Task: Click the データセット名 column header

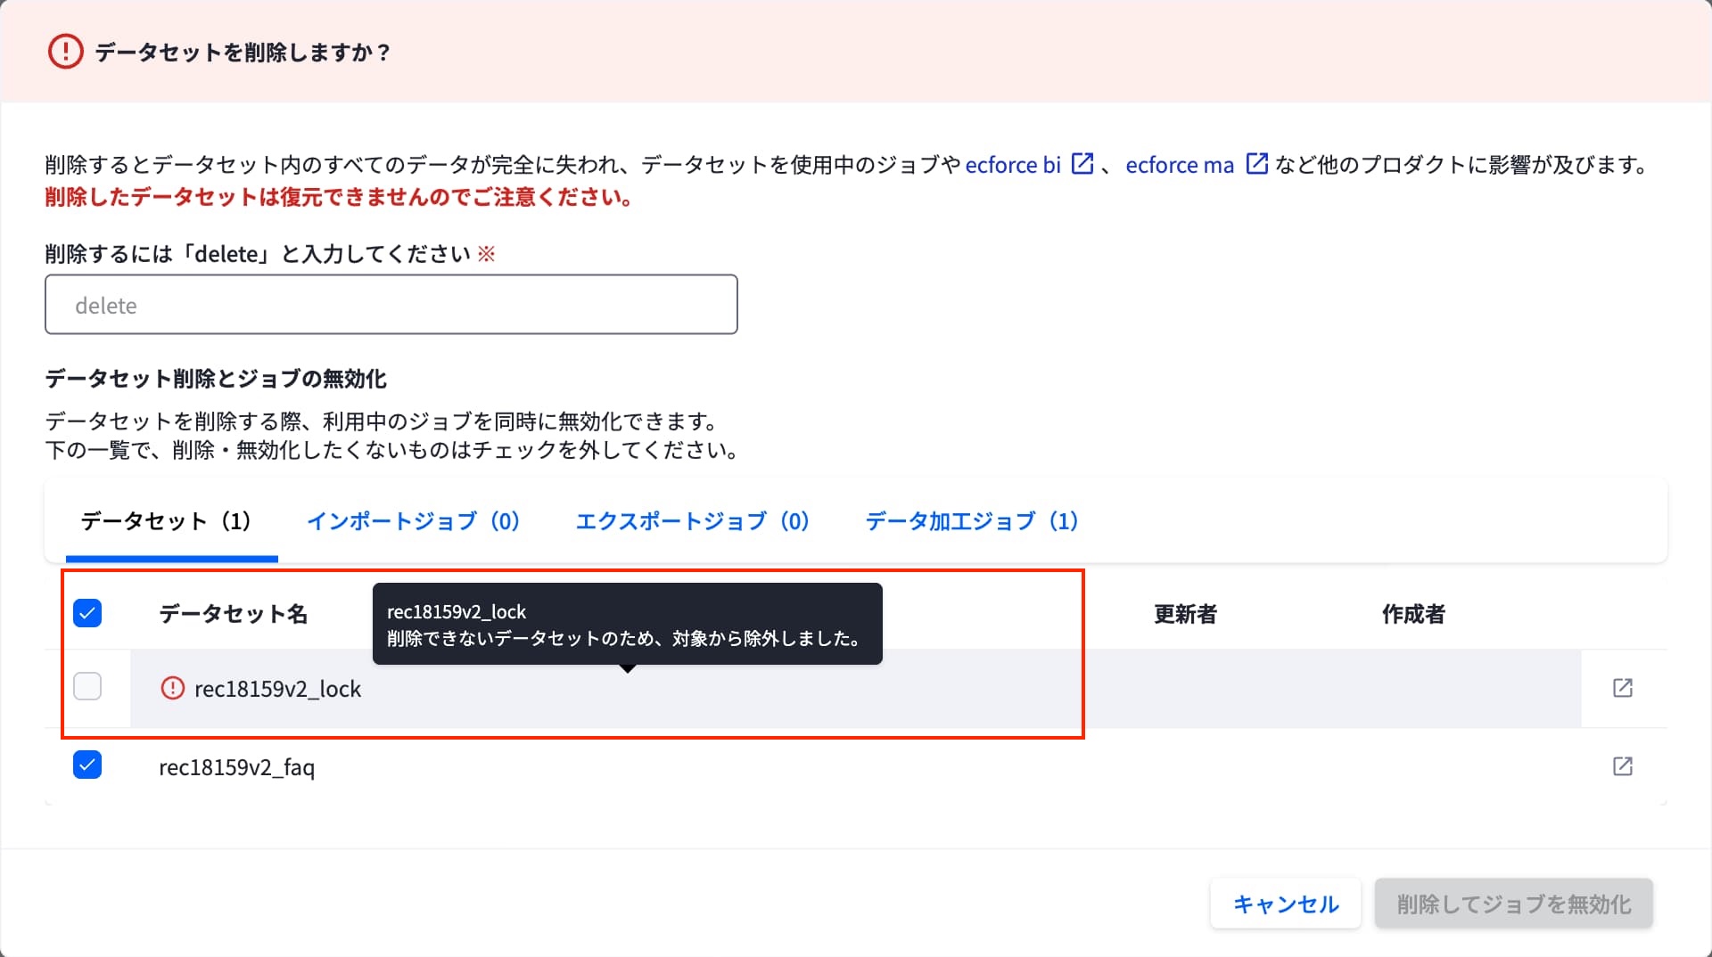Action: [233, 614]
